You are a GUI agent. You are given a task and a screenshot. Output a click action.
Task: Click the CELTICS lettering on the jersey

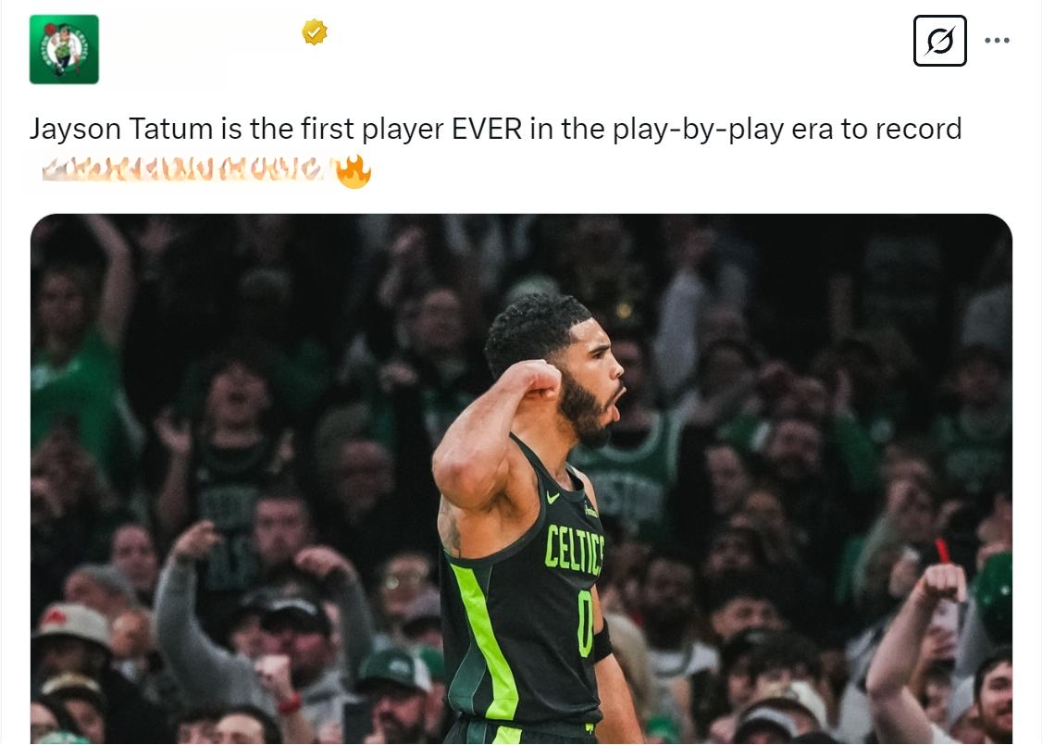[574, 549]
